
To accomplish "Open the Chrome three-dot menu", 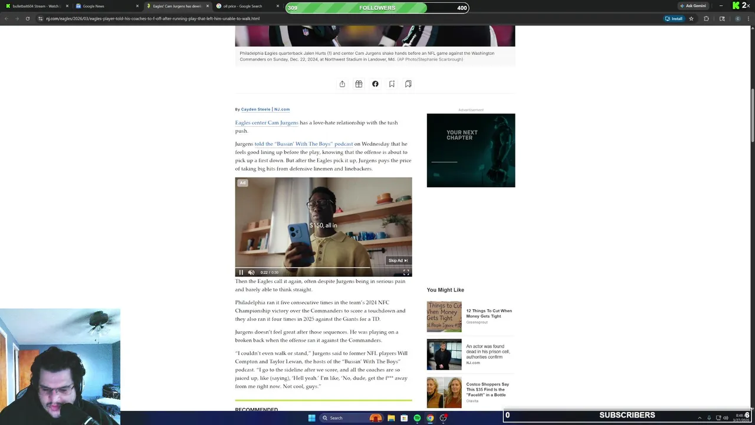I will point(749,18).
